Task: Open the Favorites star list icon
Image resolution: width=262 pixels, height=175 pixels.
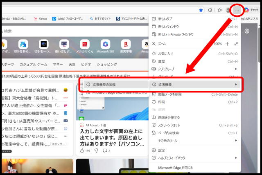Action: point(219,10)
